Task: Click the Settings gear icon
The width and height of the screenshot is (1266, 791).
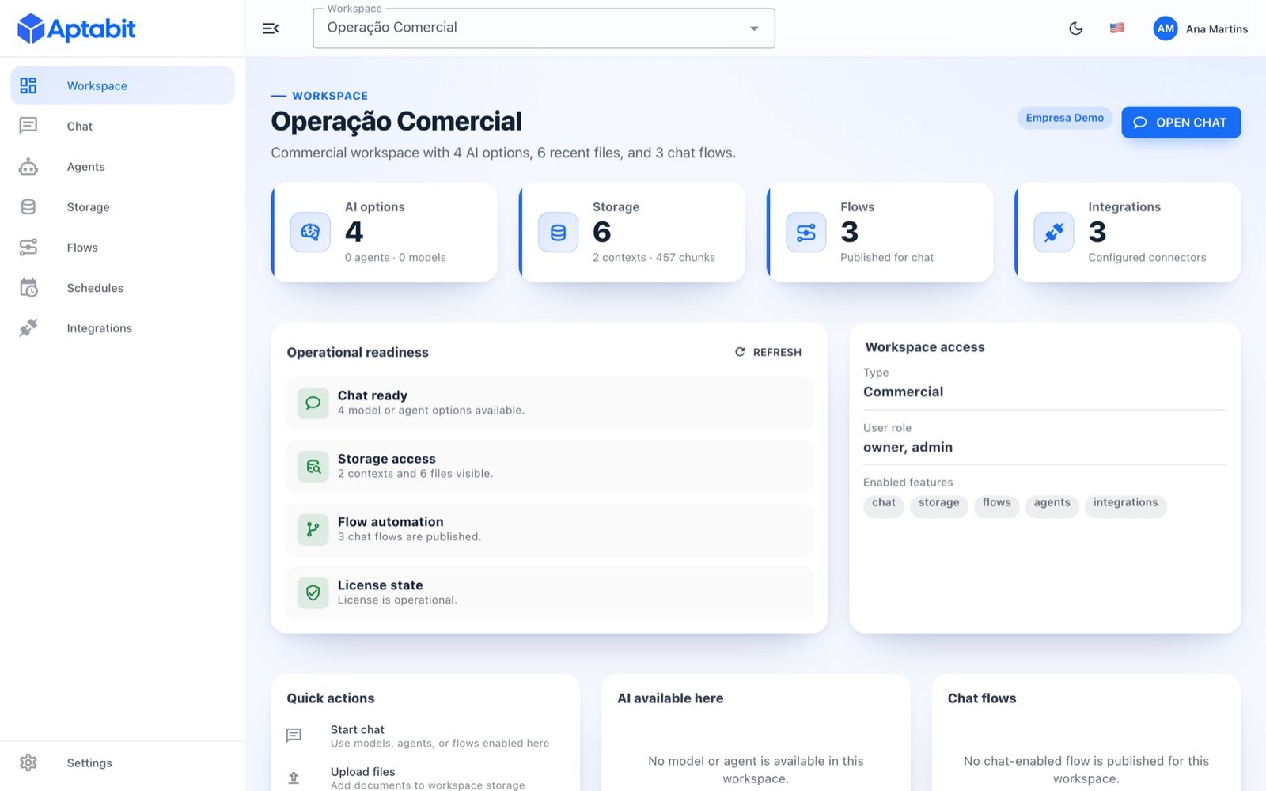Action: [28, 763]
